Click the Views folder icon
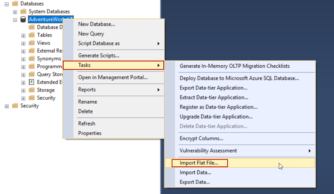 click(31, 43)
